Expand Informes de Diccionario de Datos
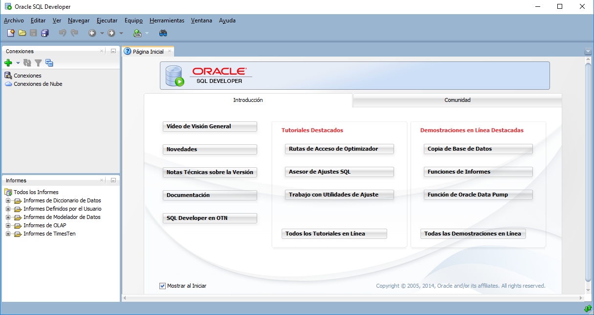 (x=7, y=200)
